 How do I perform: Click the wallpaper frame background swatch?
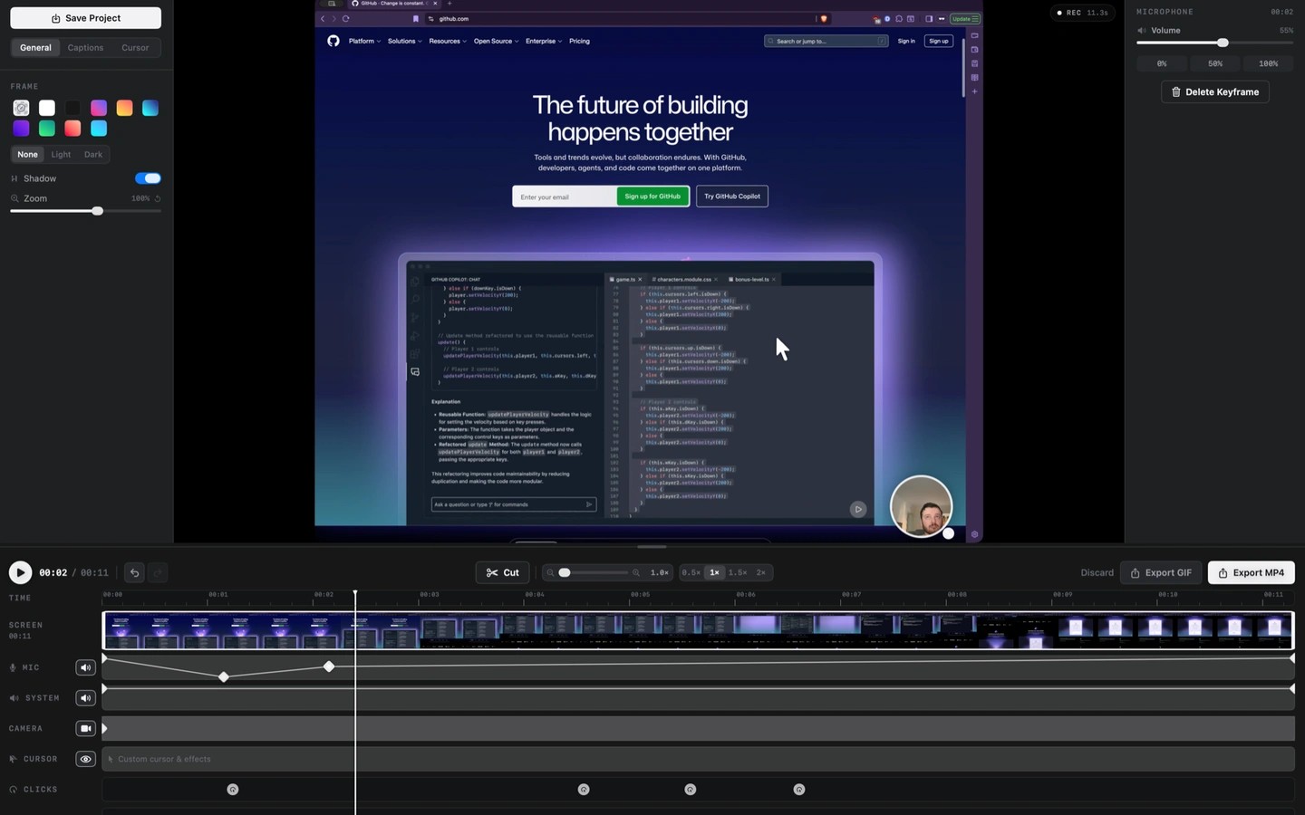point(21,108)
